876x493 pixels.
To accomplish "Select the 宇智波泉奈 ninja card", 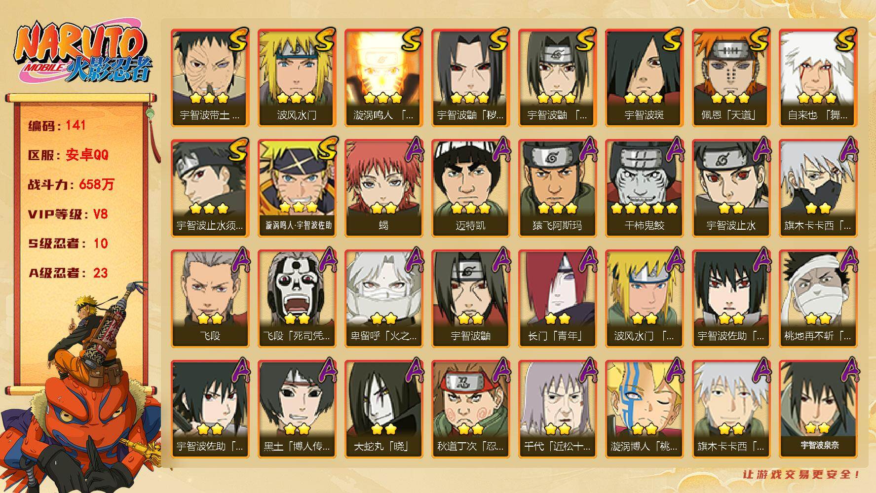I will 818,409.
